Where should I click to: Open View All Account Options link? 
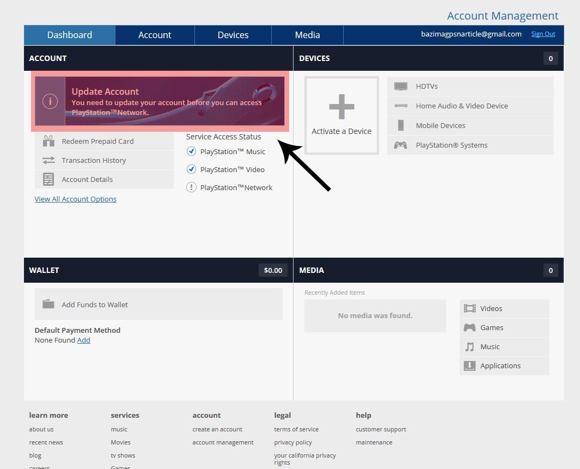(x=76, y=199)
